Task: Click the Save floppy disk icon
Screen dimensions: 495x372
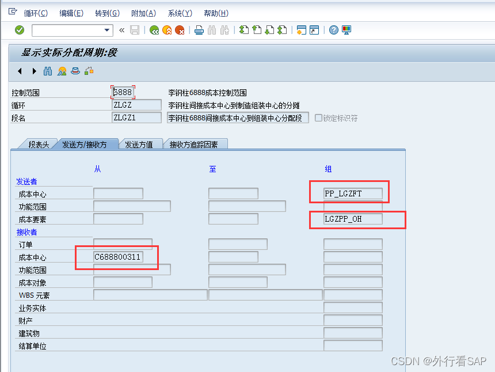Action: point(135,31)
